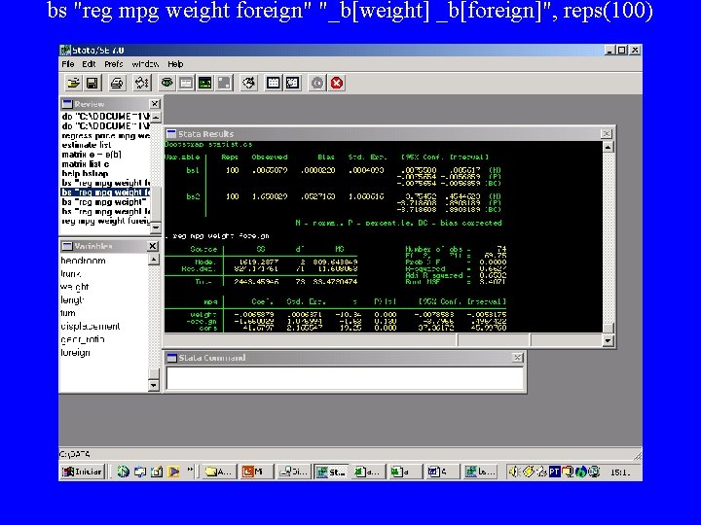Click Stata Results scroll up arrow
The image size is (701, 525).
tap(608, 147)
